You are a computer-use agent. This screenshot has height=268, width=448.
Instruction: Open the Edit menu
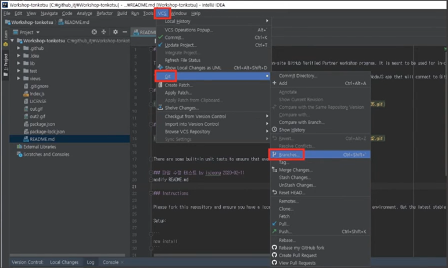click(18, 13)
